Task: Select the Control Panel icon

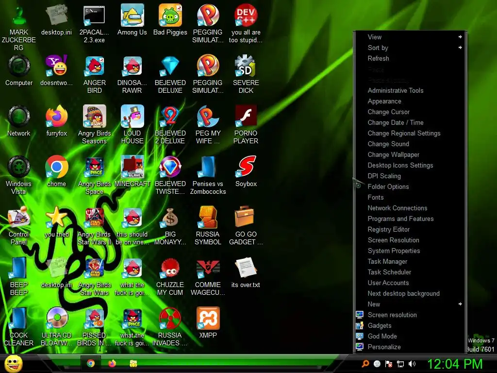Action: [19, 225]
